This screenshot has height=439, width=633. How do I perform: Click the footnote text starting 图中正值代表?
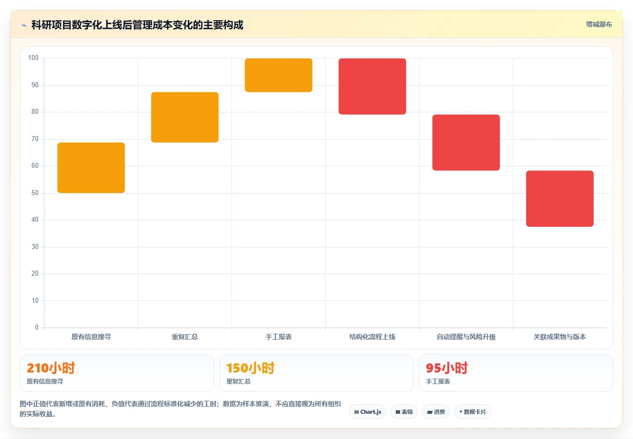[x=180, y=409]
